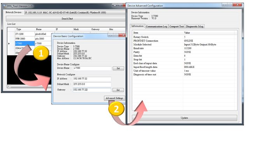Click the Gateway input field
This screenshot has height=142, width=253.
tap(92, 90)
